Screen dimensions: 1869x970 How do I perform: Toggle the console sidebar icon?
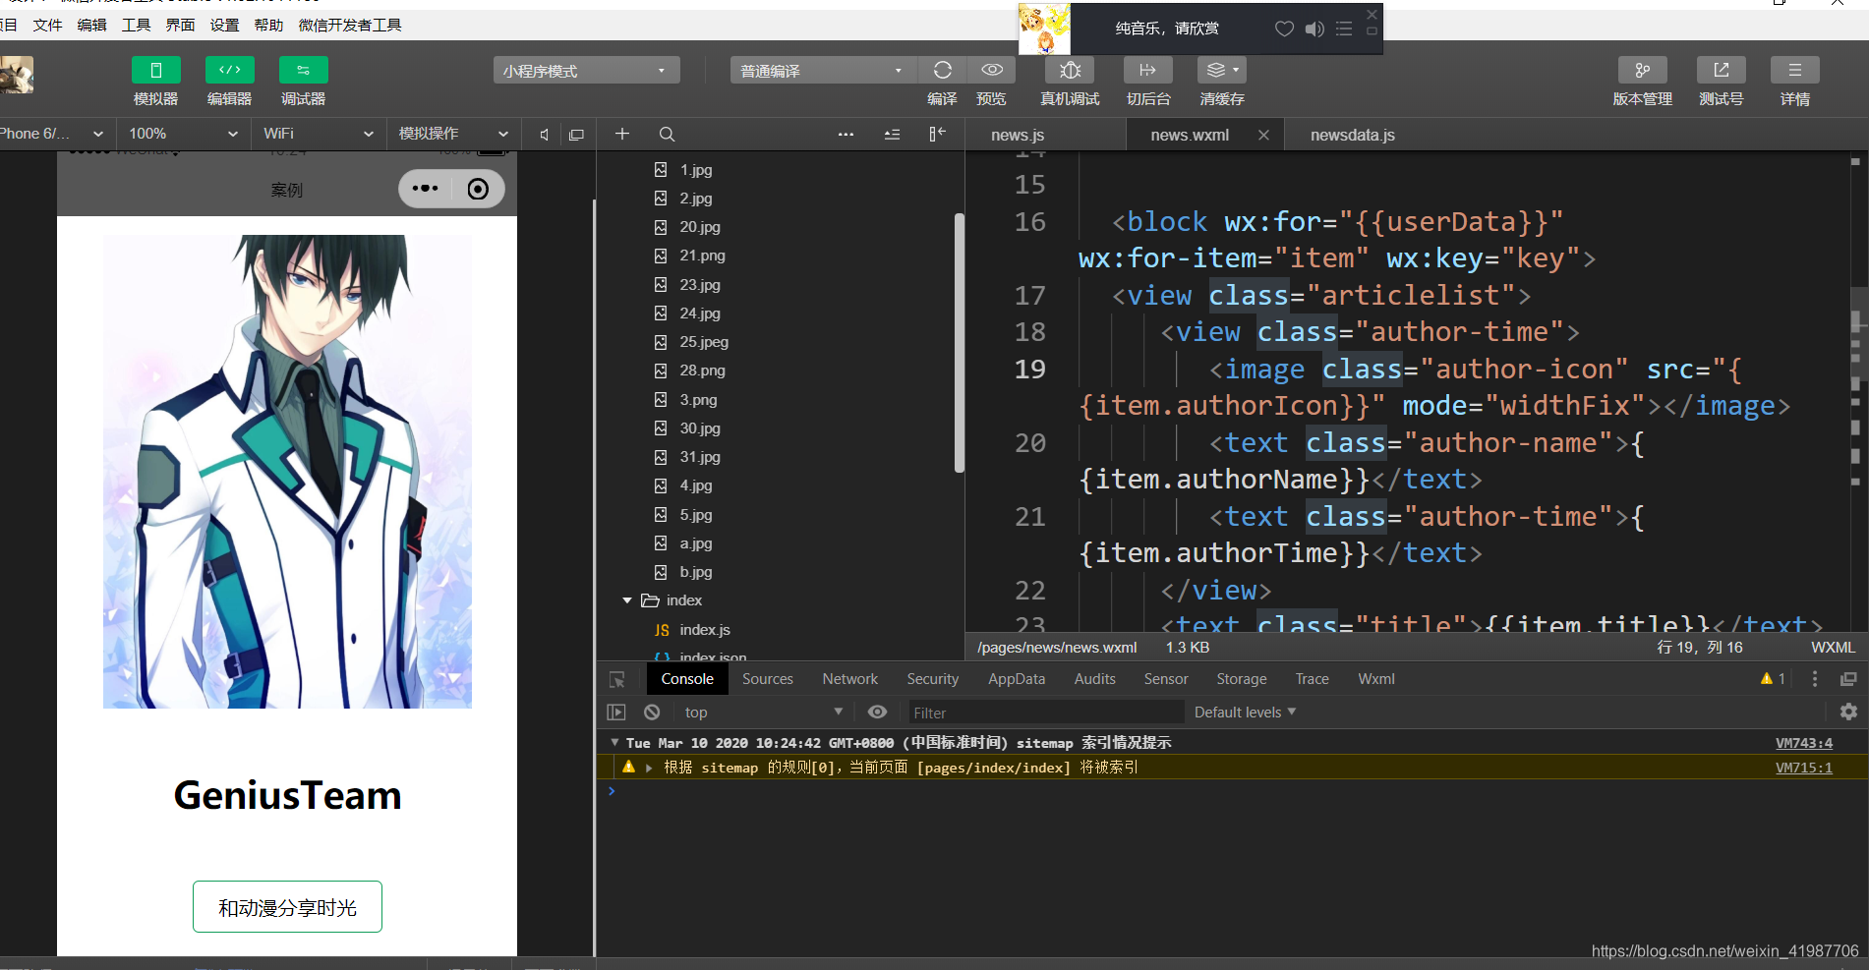point(616,713)
